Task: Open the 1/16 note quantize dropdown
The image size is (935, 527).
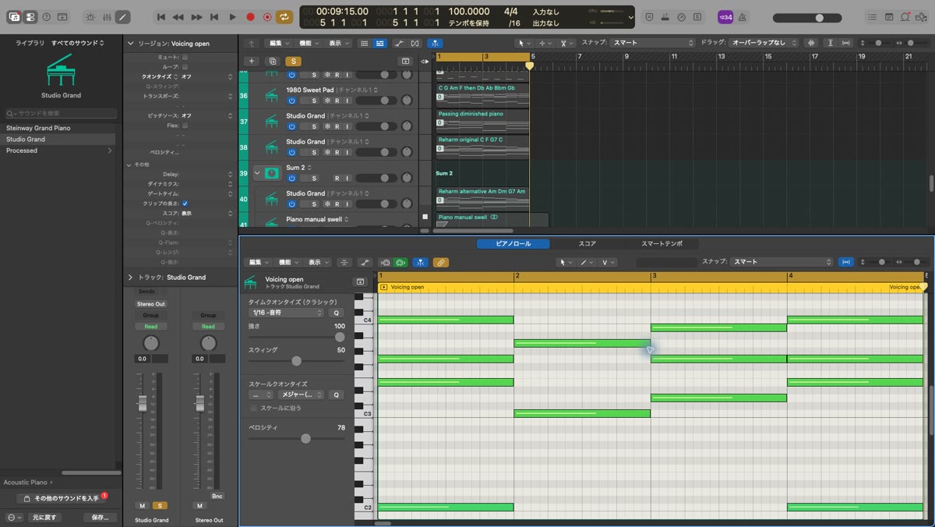Action: [x=286, y=313]
